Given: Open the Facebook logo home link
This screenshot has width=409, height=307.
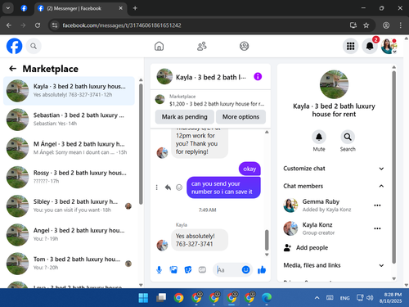Looking at the screenshot, I should pos(14,46).
